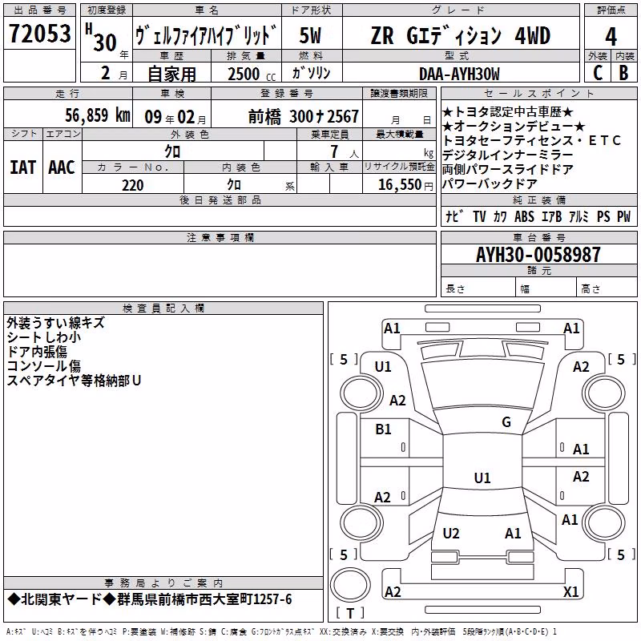Select the ★オークションデビュー★ sales point
This screenshot has height=641, width=641.
(514, 126)
